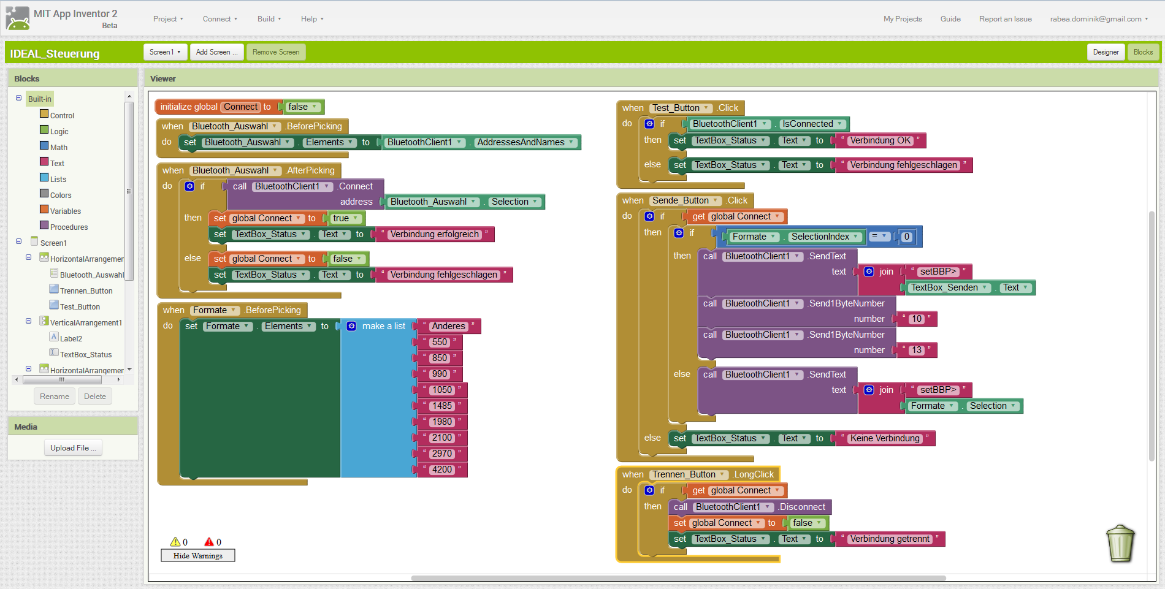Open the Connect menu
Image resolution: width=1165 pixels, height=589 pixels.
220,19
